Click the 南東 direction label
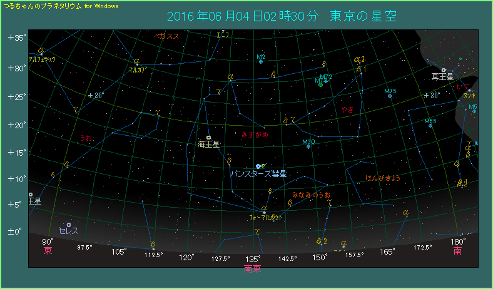This screenshot has height=289, width=493. pyautogui.click(x=253, y=269)
